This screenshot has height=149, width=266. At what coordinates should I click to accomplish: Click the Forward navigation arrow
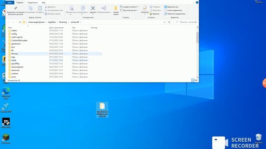[x=13, y=22]
